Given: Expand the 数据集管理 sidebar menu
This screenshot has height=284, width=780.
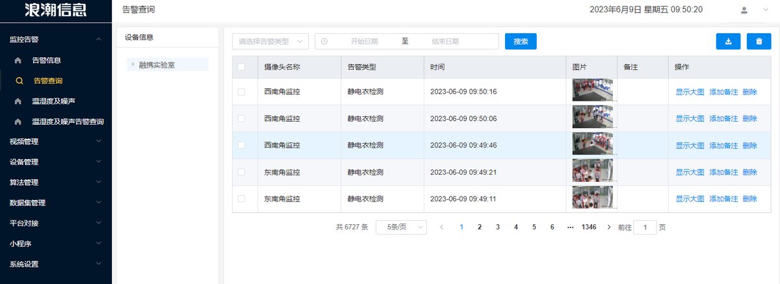Looking at the screenshot, I should click(x=98, y=202).
